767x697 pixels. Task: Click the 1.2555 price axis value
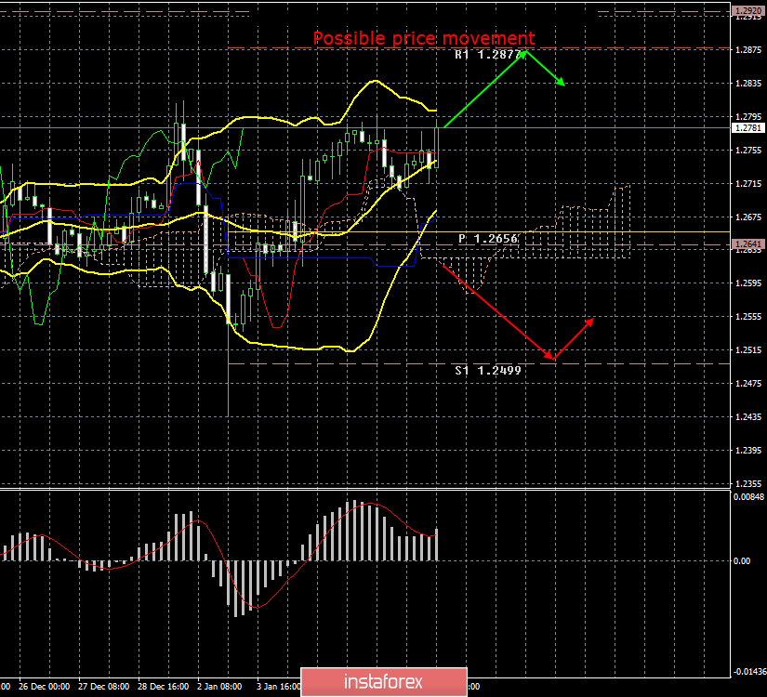coord(748,317)
